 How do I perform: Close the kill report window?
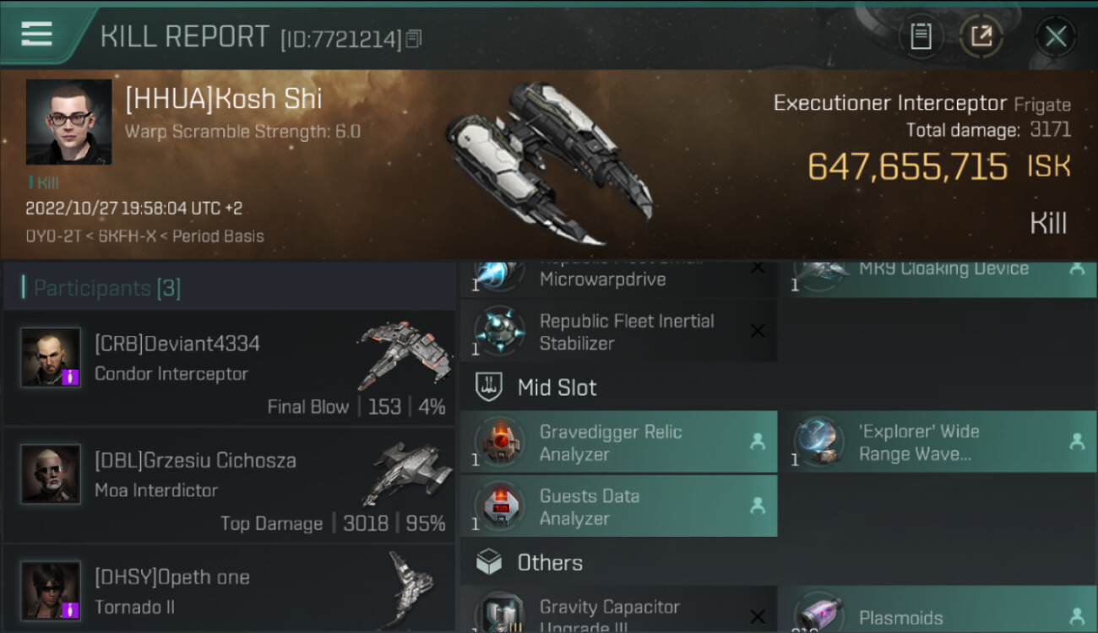[x=1055, y=36]
